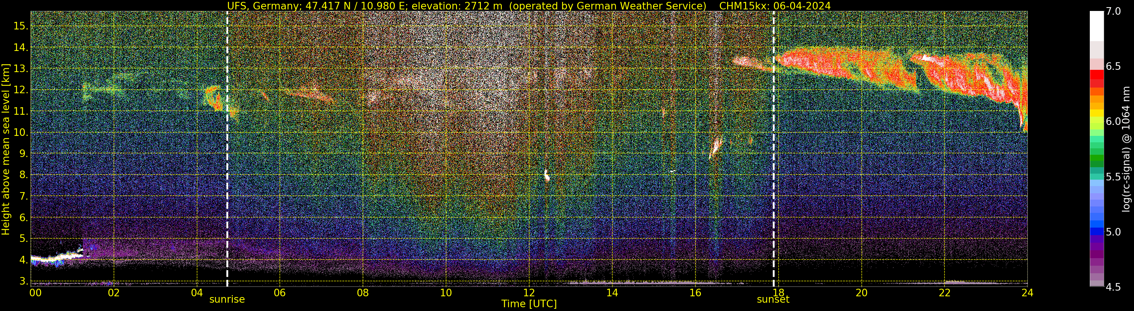Click the white cloud streak near 9.5 km after 16 UTC
Viewport: 1134px width, 311px height.
tap(716, 147)
